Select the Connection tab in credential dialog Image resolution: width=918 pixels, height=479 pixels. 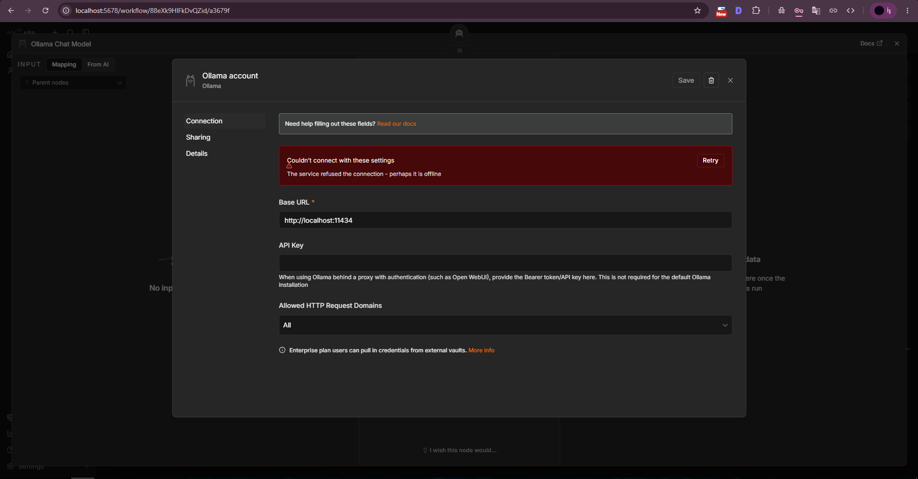coord(224,121)
